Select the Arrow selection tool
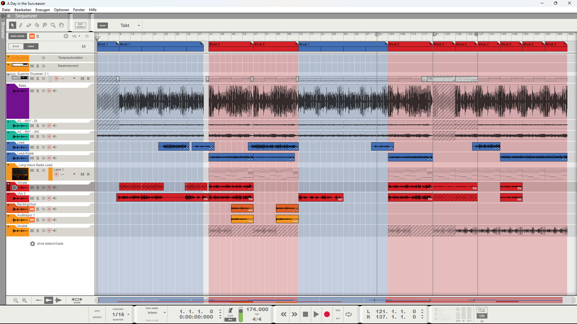Image resolution: width=577 pixels, height=324 pixels. click(12, 25)
